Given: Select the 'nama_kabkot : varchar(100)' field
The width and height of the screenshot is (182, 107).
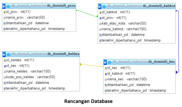Looking at the screenshot, I should coord(124,29).
